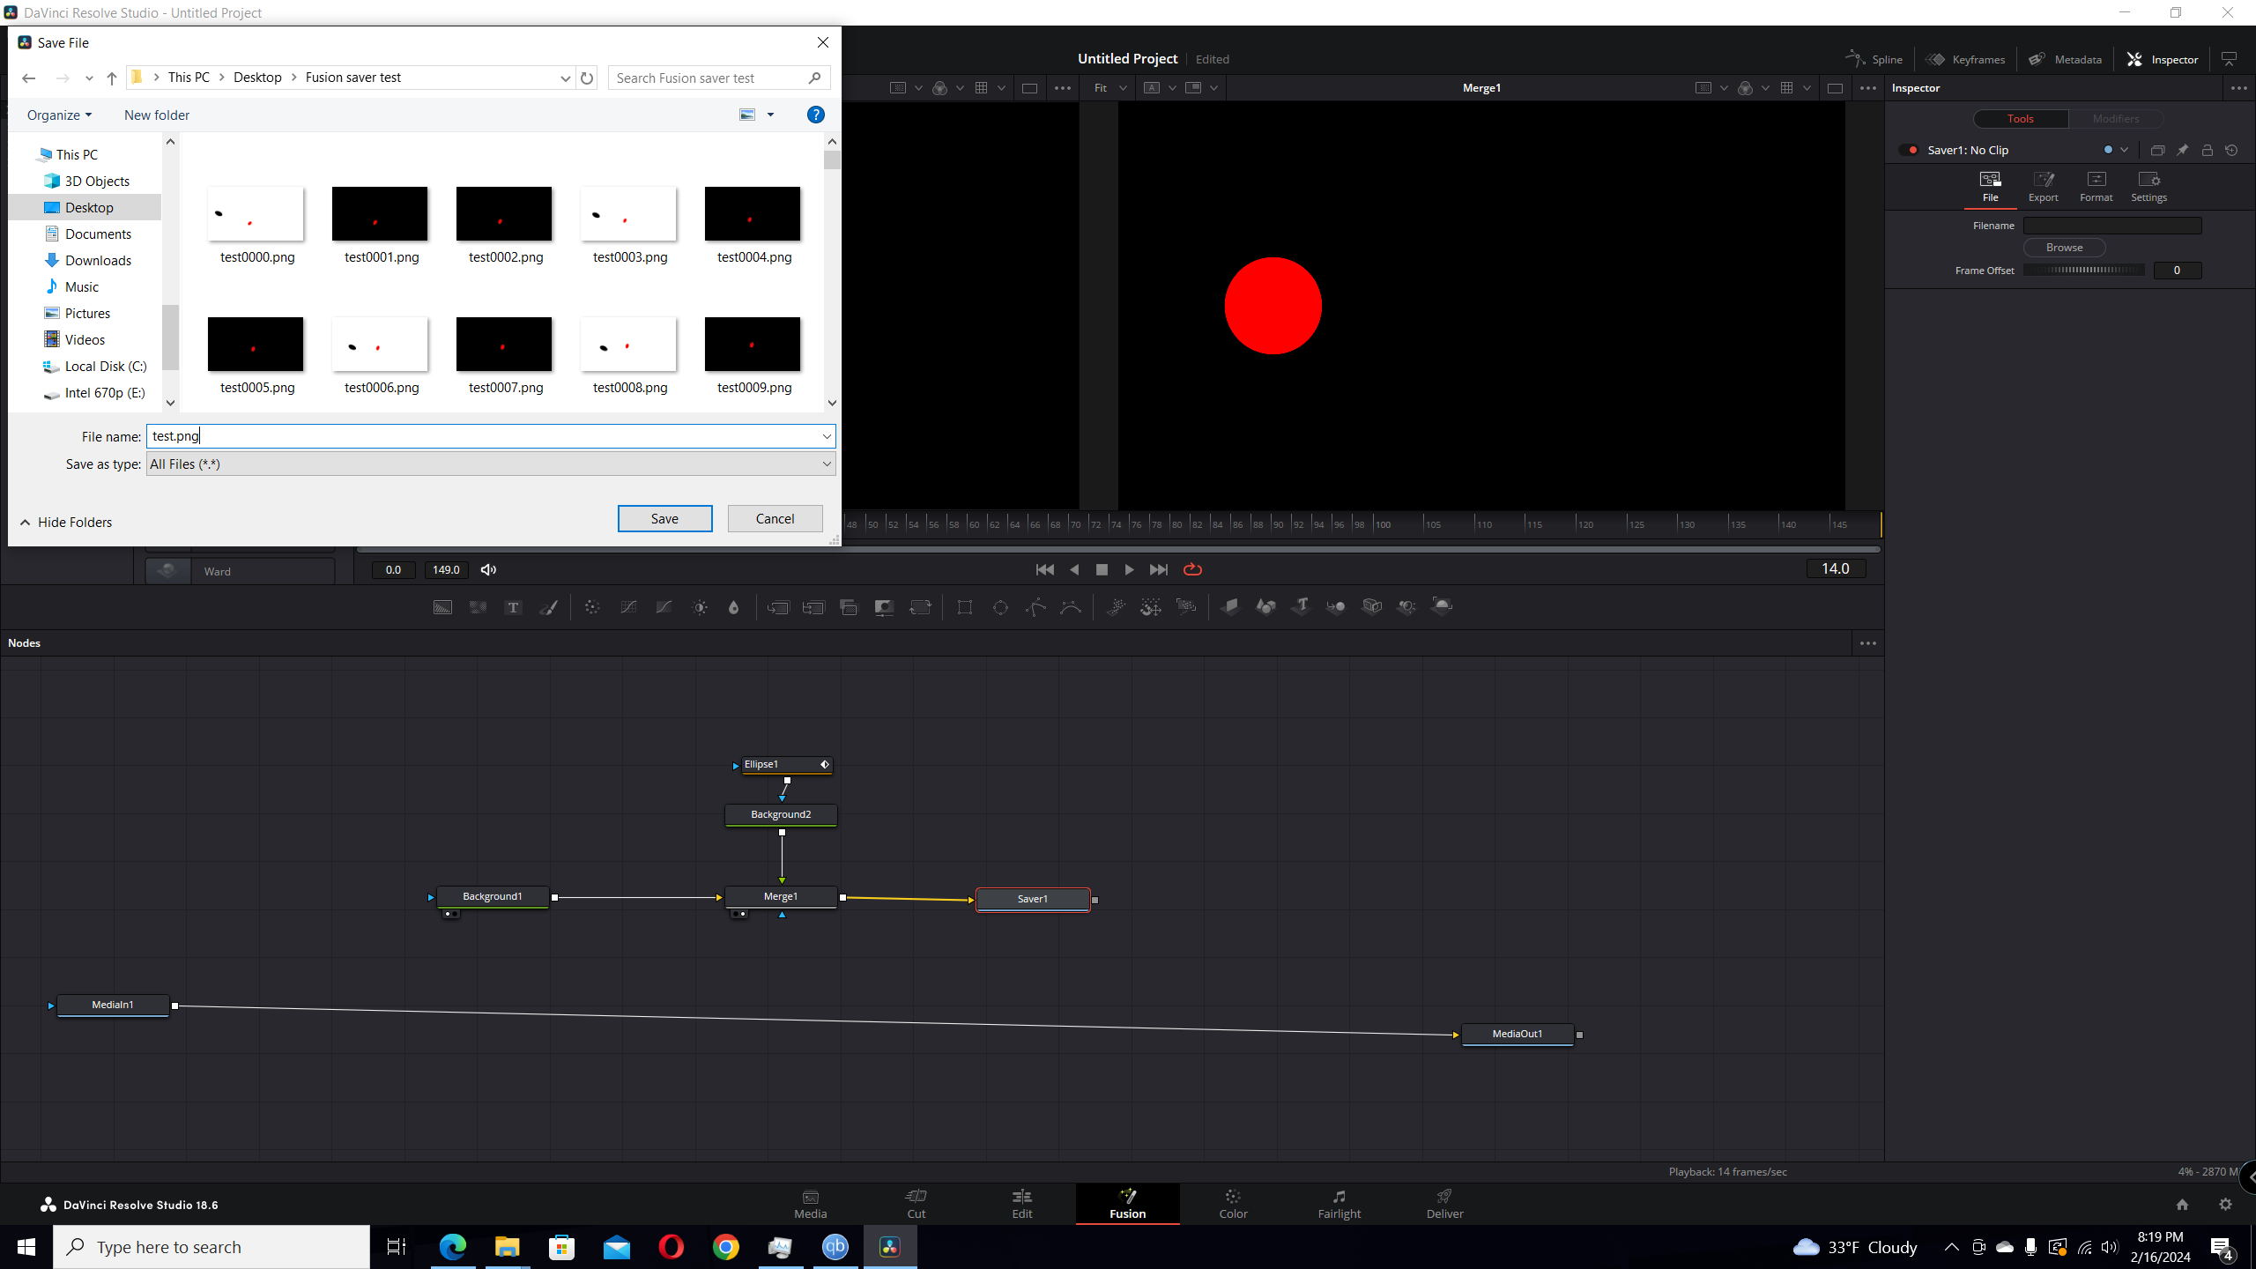Add a Transform node from the toolbar

click(920, 607)
